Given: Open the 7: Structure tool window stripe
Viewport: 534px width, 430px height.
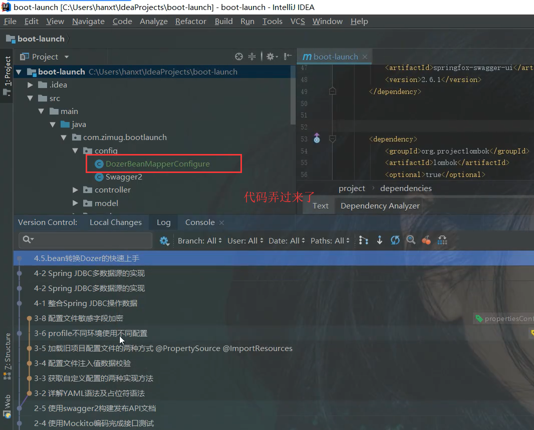Looking at the screenshot, I should pos(7,356).
